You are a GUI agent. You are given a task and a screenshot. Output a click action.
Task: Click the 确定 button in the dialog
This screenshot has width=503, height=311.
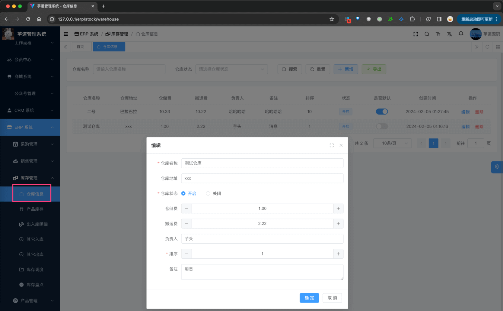pyautogui.click(x=309, y=298)
